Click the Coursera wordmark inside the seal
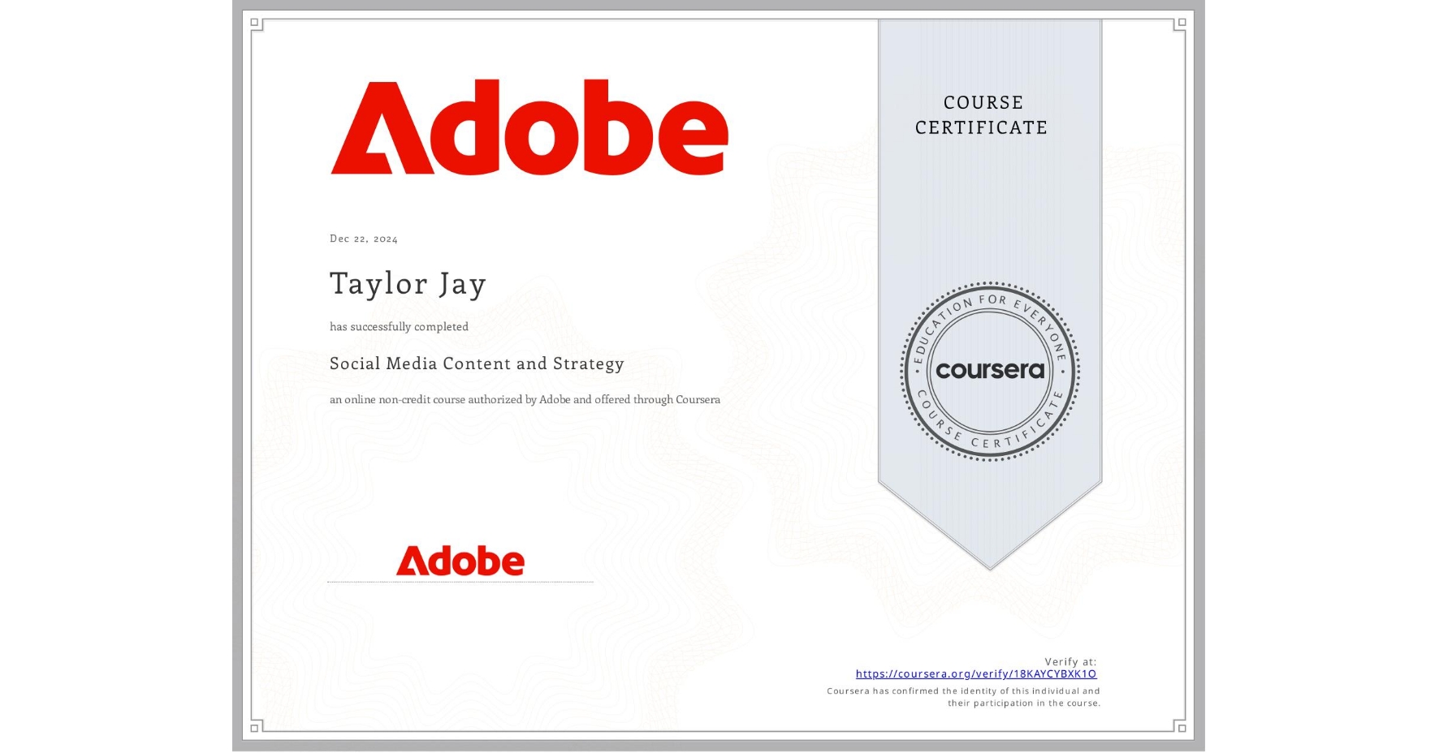1439x753 pixels. click(990, 372)
